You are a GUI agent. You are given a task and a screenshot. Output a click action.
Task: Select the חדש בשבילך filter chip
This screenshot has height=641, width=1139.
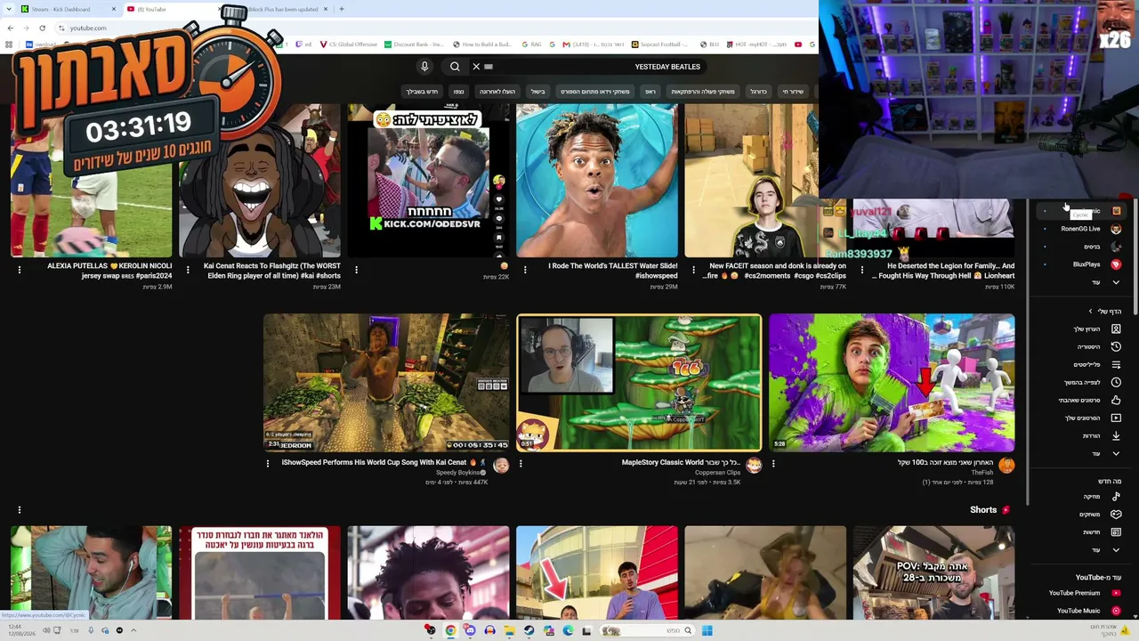click(423, 92)
